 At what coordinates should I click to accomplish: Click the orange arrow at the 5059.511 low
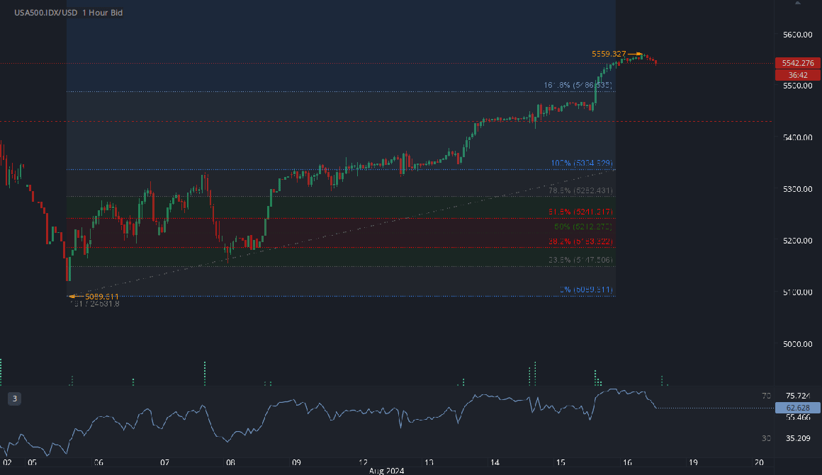(73, 296)
